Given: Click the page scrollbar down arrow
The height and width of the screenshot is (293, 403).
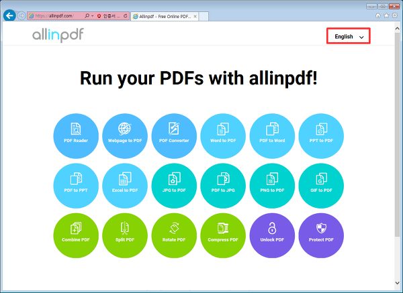Looking at the screenshot, I should click(397, 283).
